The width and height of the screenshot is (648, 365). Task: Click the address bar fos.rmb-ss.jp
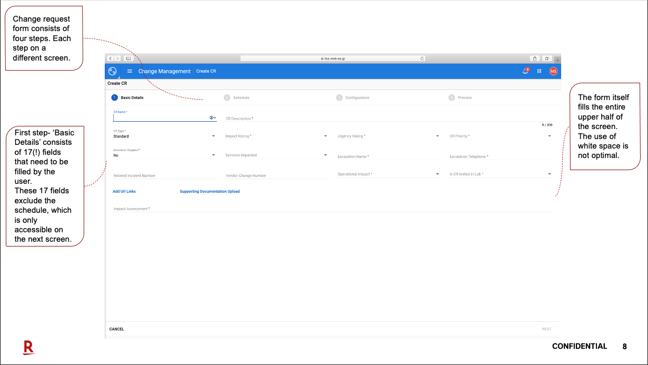point(333,58)
